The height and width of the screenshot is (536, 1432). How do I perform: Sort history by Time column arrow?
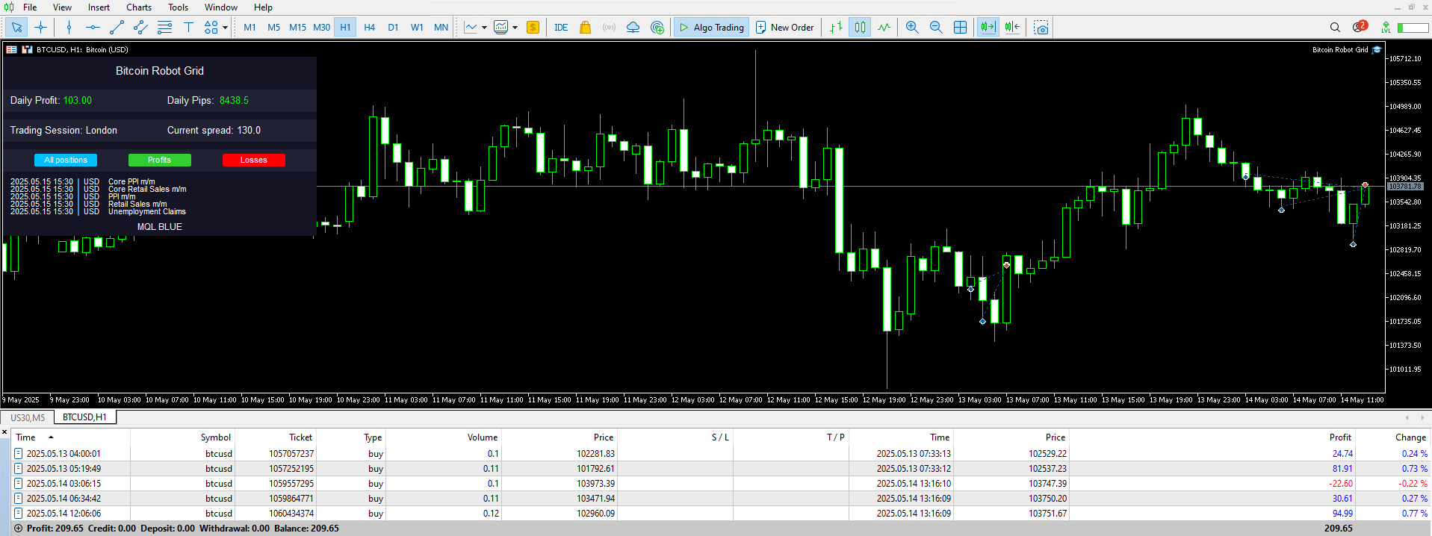(51, 437)
